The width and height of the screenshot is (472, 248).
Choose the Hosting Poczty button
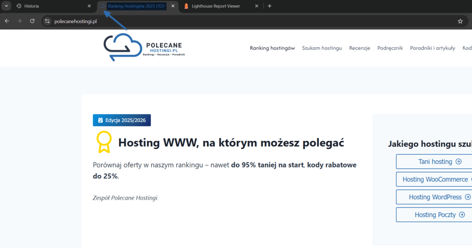tap(434, 215)
